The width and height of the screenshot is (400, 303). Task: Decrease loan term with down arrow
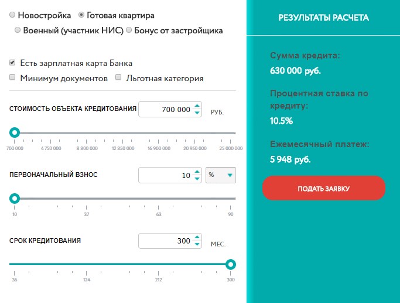pos(197,244)
